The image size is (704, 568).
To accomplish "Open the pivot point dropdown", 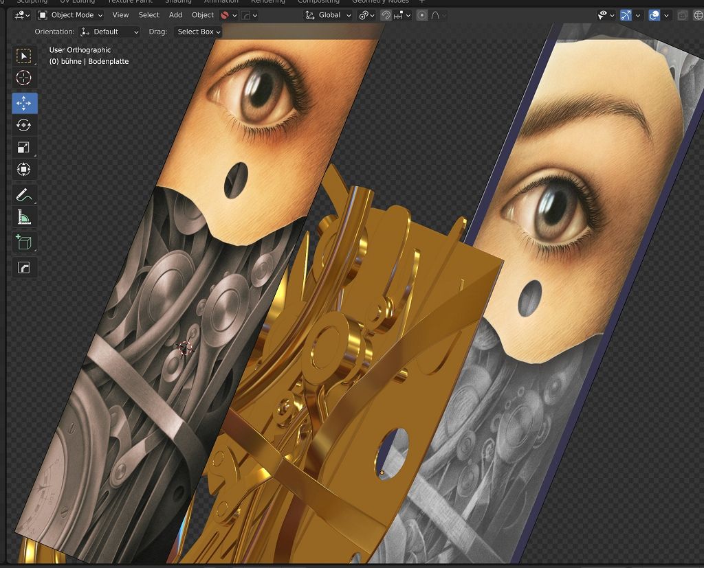I will 366,15.
